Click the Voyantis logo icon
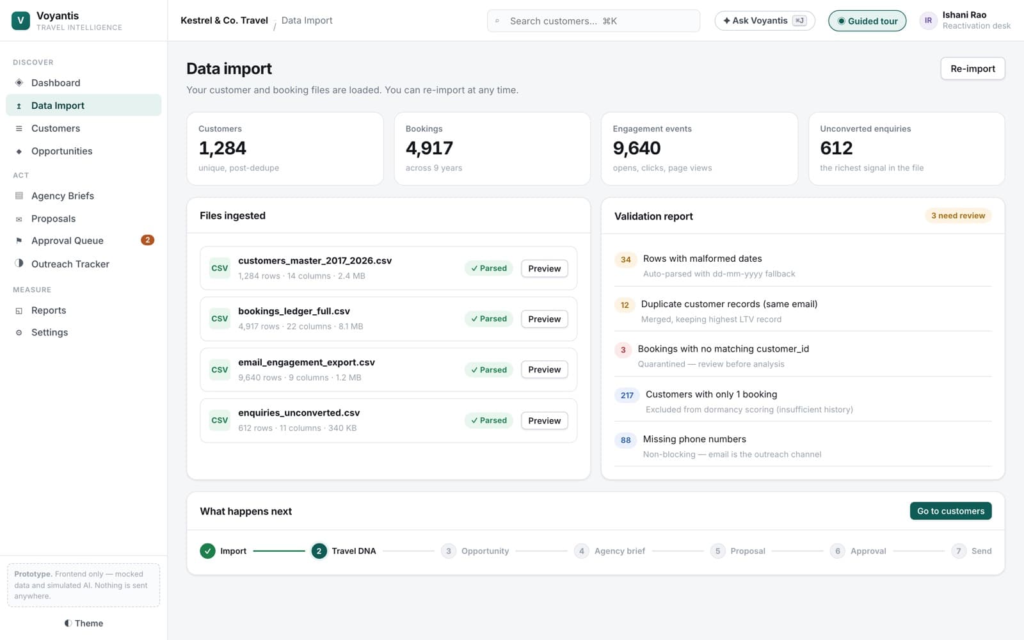1024x640 pixels. (x=20, y=20)
